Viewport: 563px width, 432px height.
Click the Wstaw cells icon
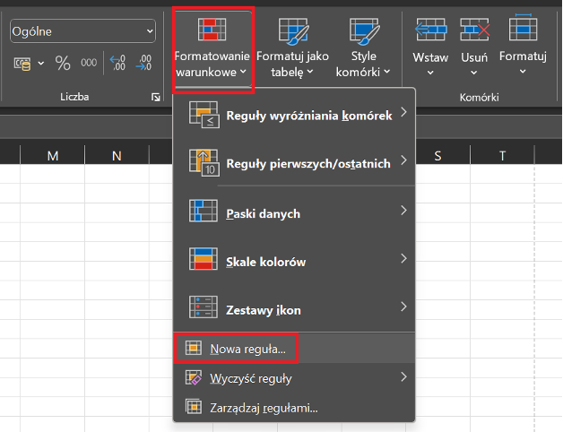[430, 31]
